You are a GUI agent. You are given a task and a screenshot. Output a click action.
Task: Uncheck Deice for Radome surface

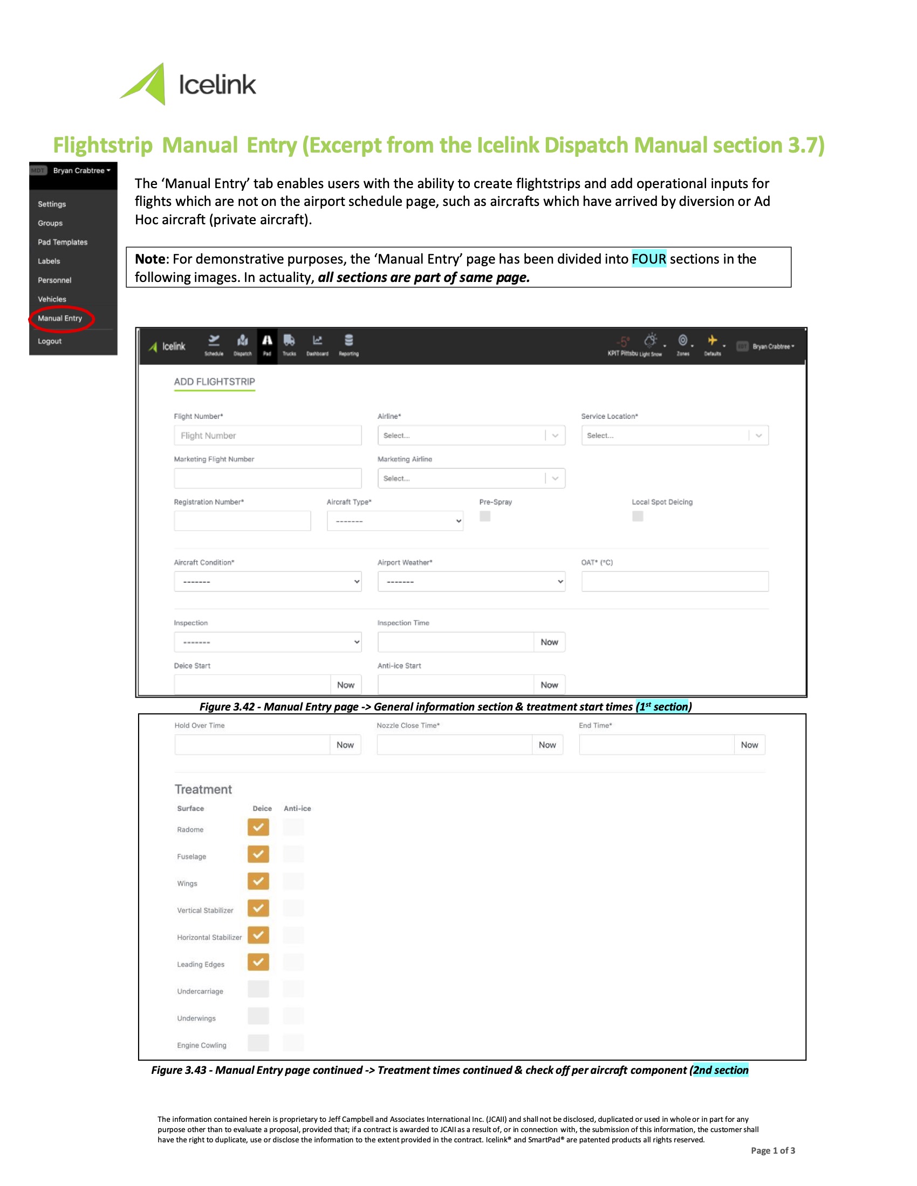pyautogui.click(x=258, y=827)
